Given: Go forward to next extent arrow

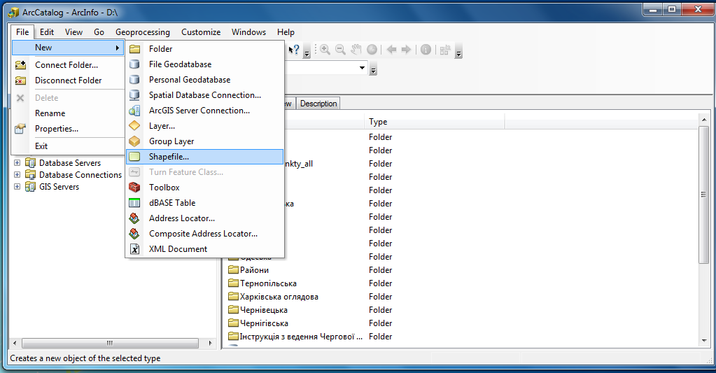Looking at the screenshot, I should point(407,49).
